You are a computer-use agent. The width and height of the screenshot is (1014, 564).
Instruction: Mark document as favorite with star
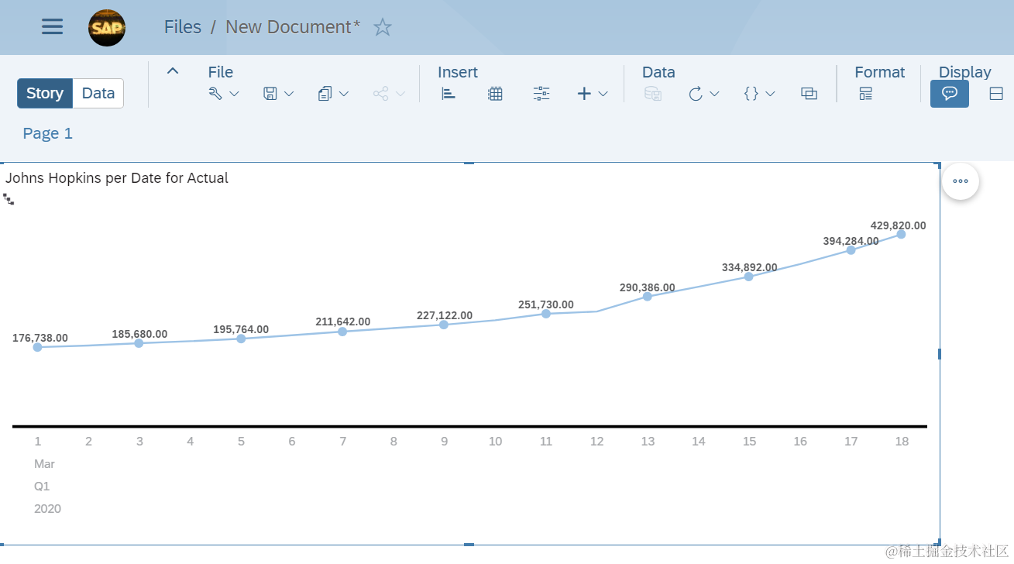click(x=383, y=27)
